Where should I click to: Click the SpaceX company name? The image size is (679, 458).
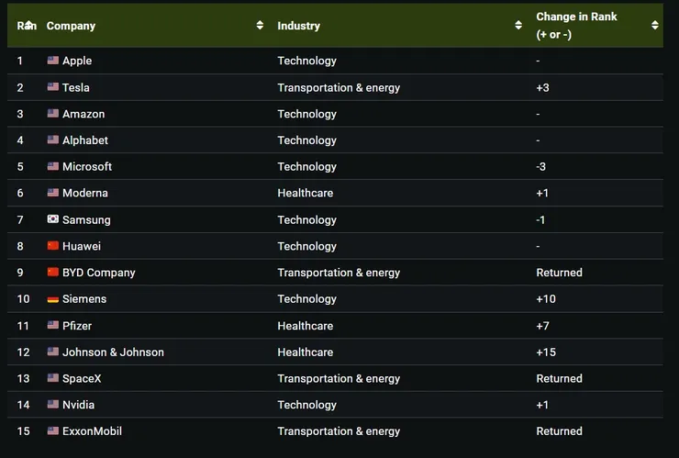[82, 378]
